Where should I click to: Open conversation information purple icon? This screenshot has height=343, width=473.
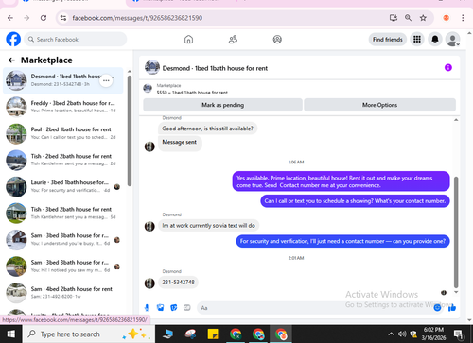click(x=448, y=68)
